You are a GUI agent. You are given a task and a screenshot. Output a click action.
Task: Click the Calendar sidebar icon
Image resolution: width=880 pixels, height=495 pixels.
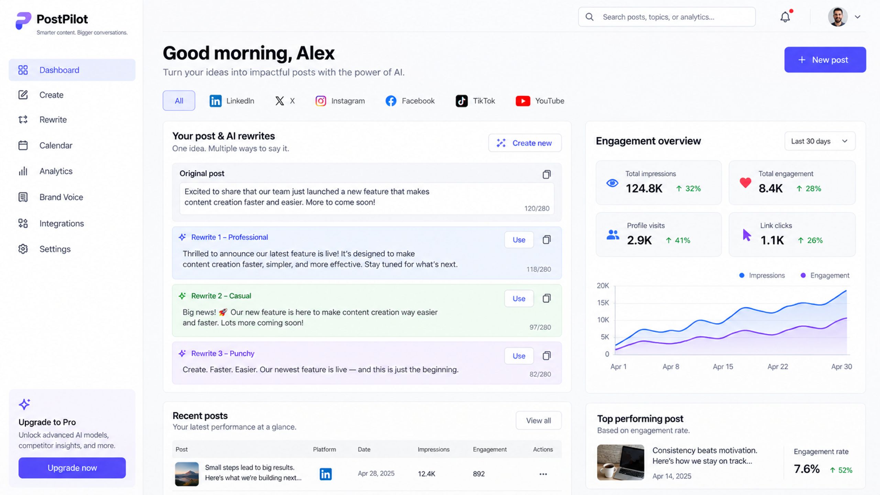pos(23,145)
